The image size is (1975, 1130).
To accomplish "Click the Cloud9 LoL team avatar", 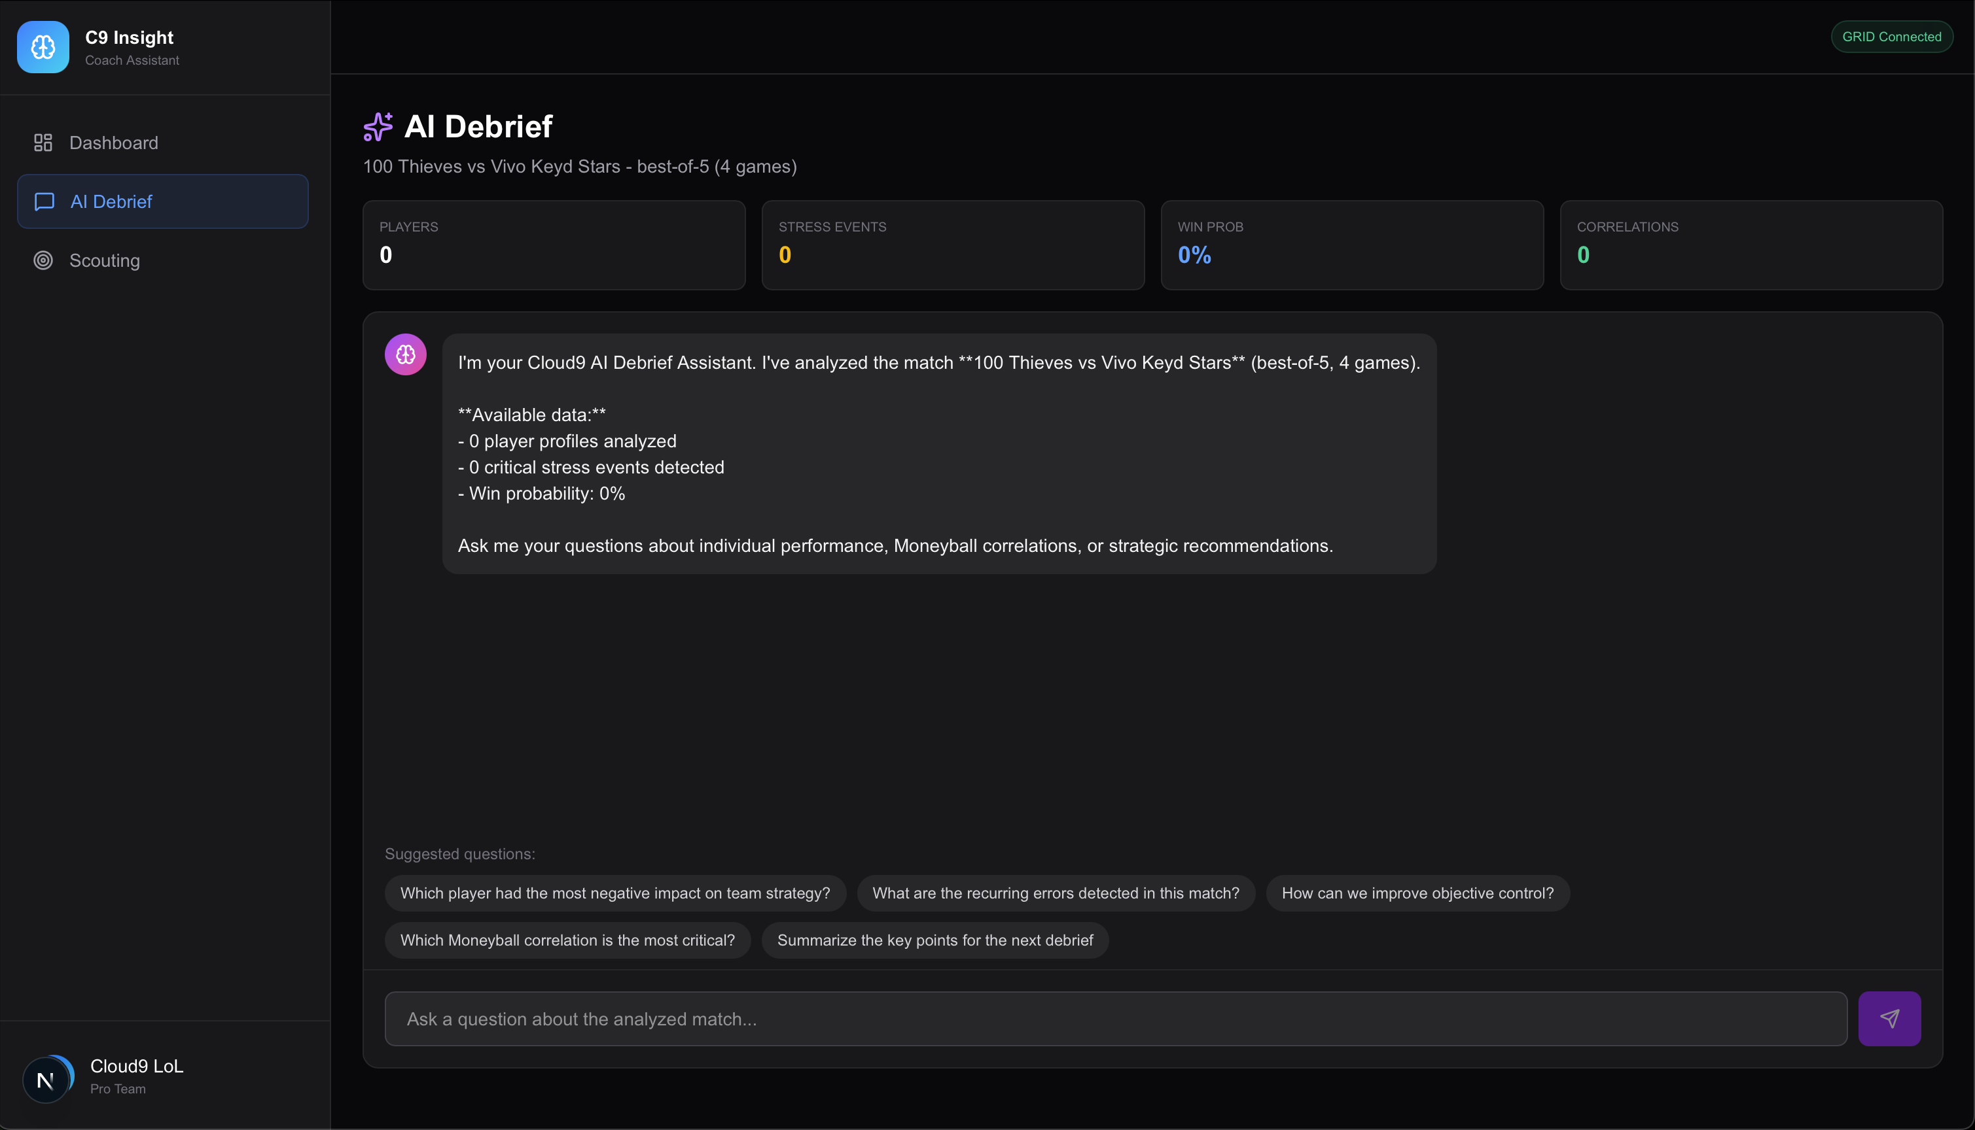I will (47, 1079).
